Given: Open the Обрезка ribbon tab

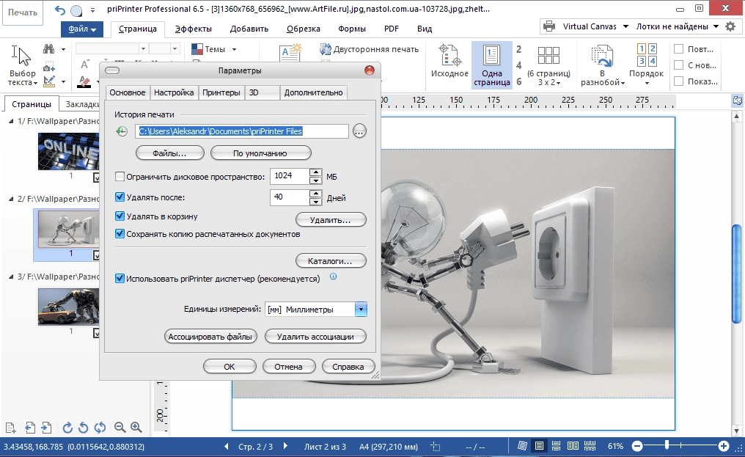Looking at the screenshot, I should [303, 29].
